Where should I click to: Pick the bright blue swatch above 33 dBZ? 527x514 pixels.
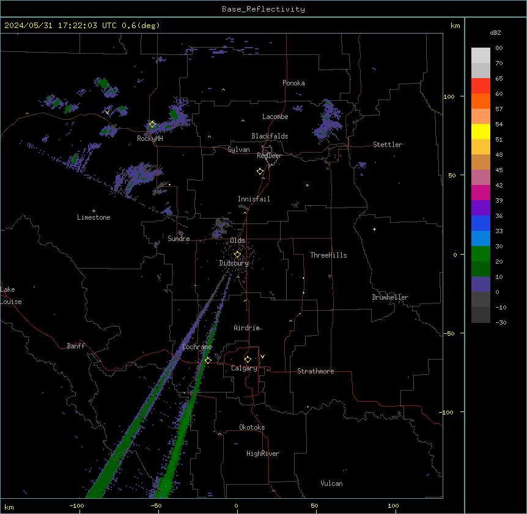point(481,223)
